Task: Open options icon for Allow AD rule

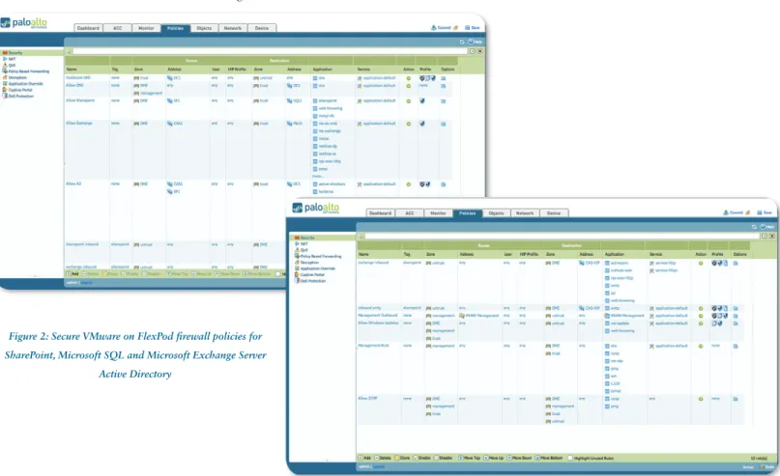Action: (444, 184)
